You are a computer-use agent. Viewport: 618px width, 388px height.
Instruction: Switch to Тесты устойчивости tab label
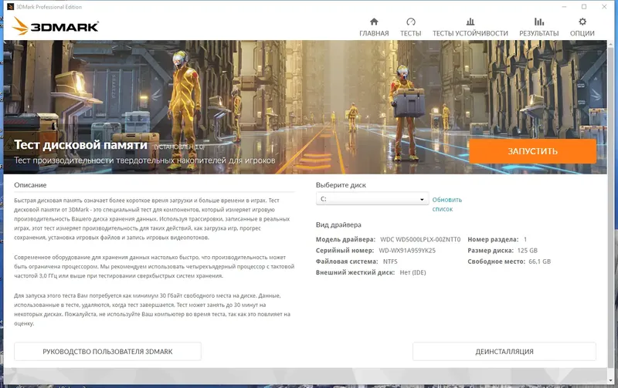(x=470, y=33)
